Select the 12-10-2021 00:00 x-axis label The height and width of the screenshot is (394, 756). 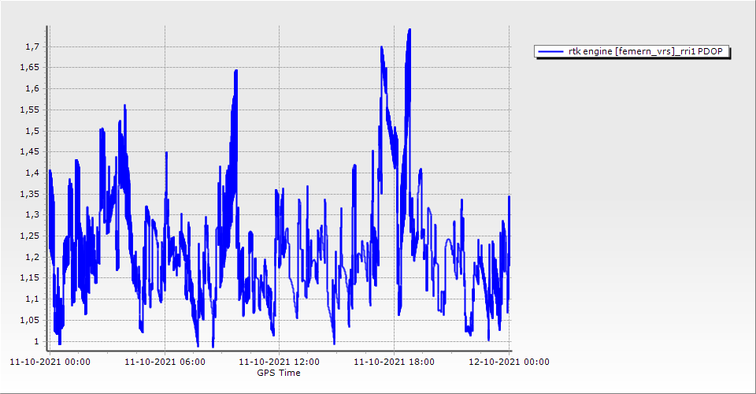509,362
